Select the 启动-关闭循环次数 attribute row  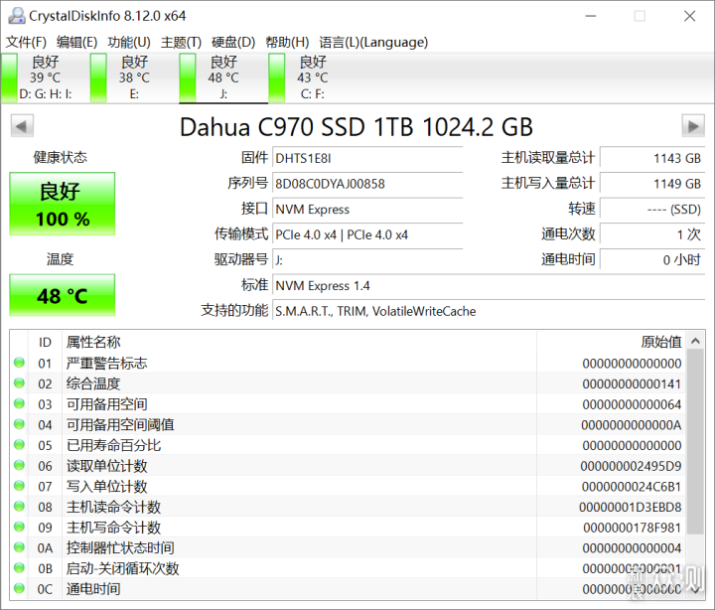(348, 568)
